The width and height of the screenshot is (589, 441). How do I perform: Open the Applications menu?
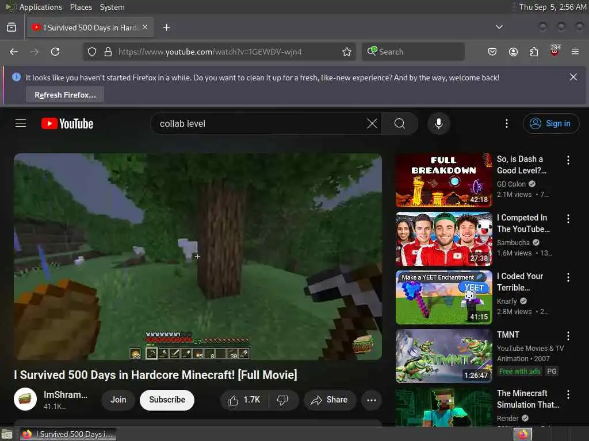41,7
